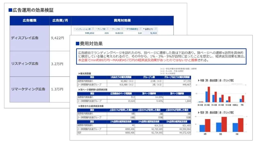Select the ディスプレイ広告 row label

[25, 38]
